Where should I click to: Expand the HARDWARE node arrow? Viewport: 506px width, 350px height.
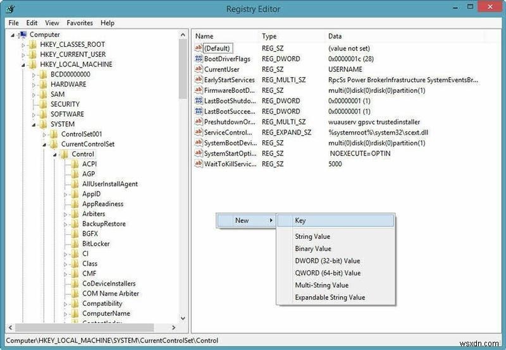34,85
